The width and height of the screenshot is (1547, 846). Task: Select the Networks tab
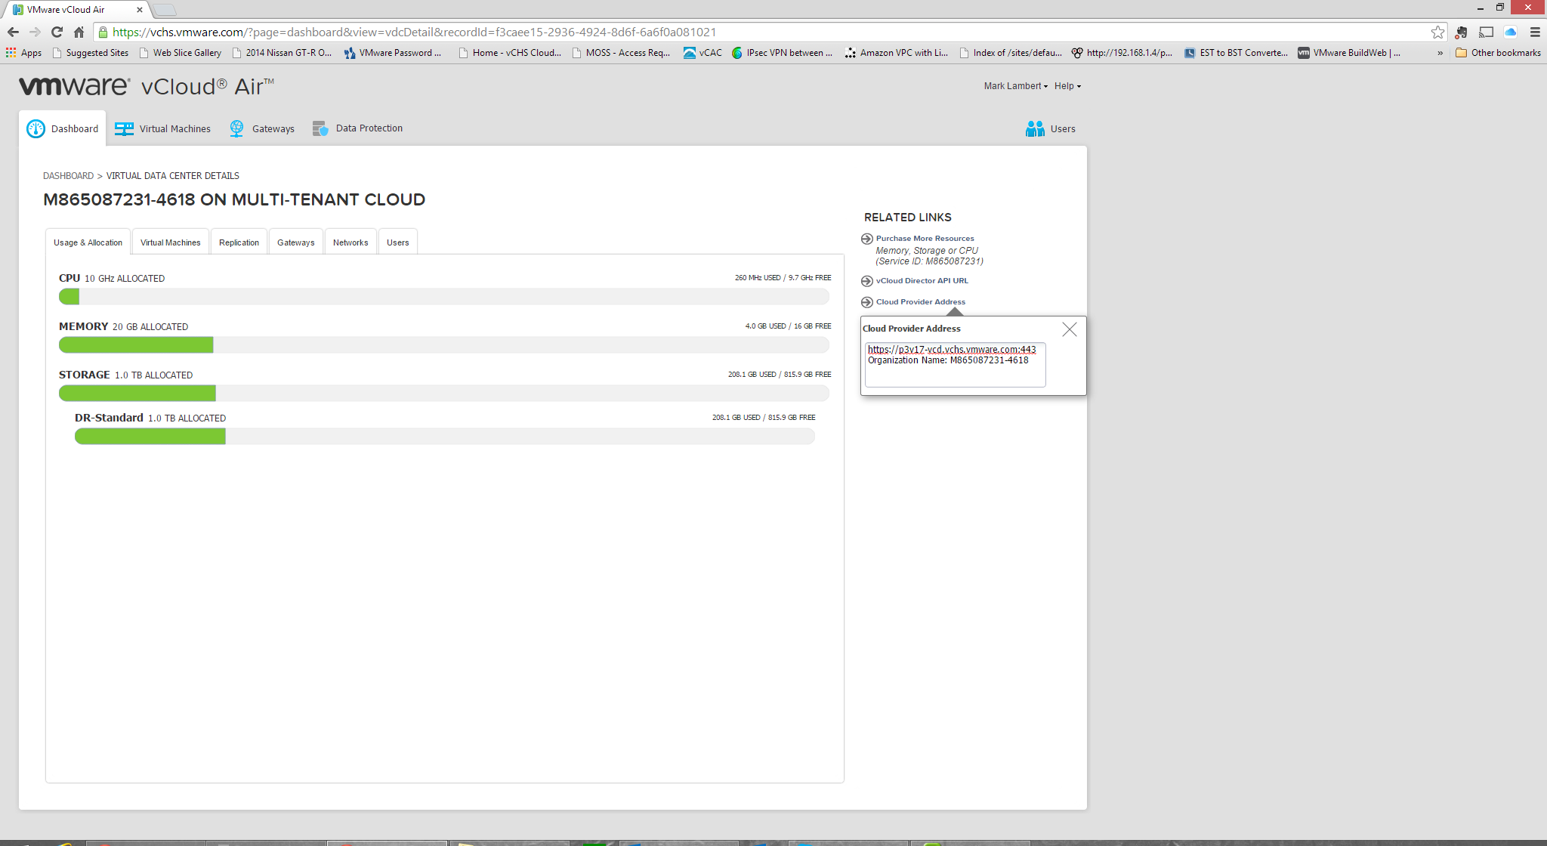[x=350, y=242]
